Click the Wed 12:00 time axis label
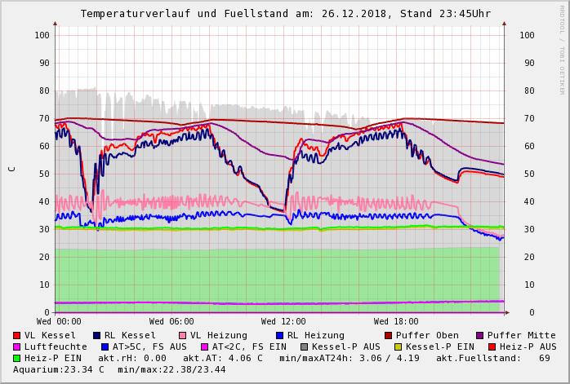 [x=283, y=321]
